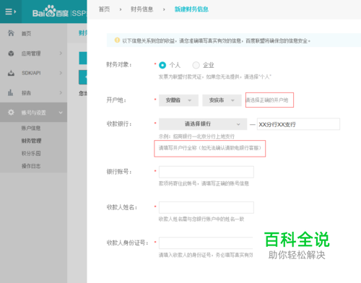
Task: Click the Baidu SSP logo
Action: 59,12
